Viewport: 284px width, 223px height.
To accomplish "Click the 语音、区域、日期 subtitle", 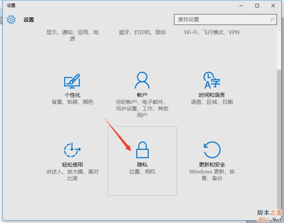I will [212, 102].
